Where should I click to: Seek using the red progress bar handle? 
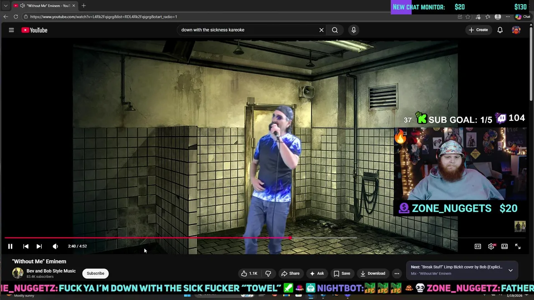[290, 238]
